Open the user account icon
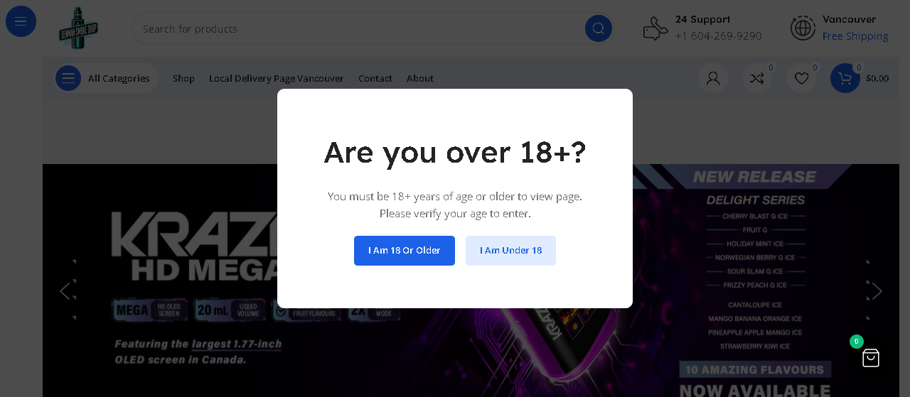910x397 pixels. (x=712, y=78)
